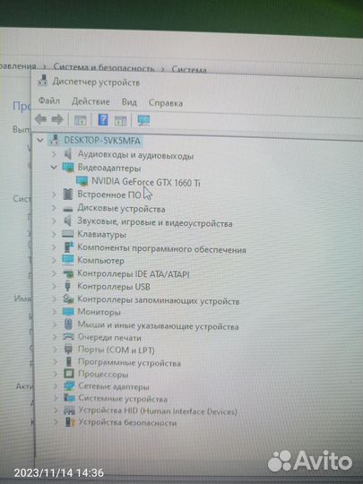Screen dimensions: 363x484
Task: Open the Справка menu
Action: pos(166,103)
